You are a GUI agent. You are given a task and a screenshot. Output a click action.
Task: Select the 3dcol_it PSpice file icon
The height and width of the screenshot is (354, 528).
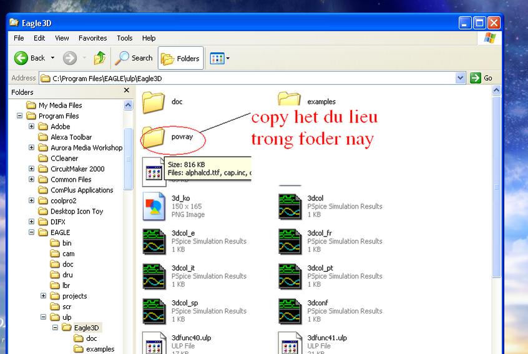(154, 276)
